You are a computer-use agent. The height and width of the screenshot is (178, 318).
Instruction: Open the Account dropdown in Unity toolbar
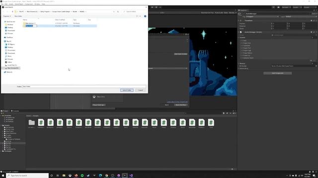(x=286, y=7)
